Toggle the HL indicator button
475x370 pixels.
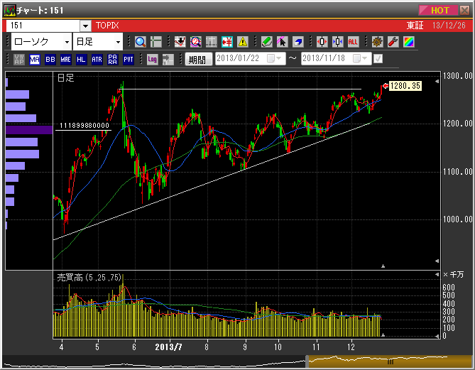[81, 60]
